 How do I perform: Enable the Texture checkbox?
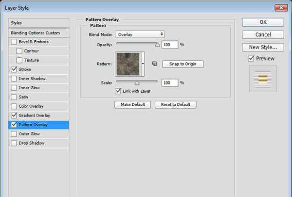19,60
